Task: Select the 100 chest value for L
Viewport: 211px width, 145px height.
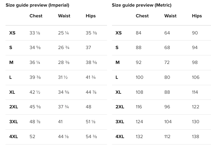Action: (x=139, y=77)
